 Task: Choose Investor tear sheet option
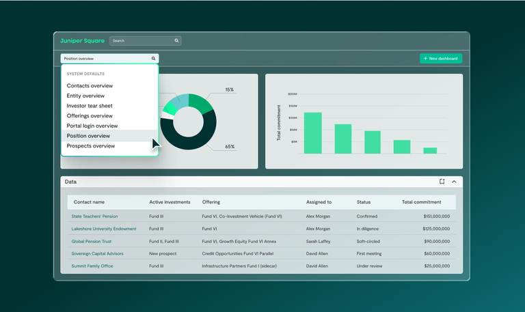click(x=90, y=106)
